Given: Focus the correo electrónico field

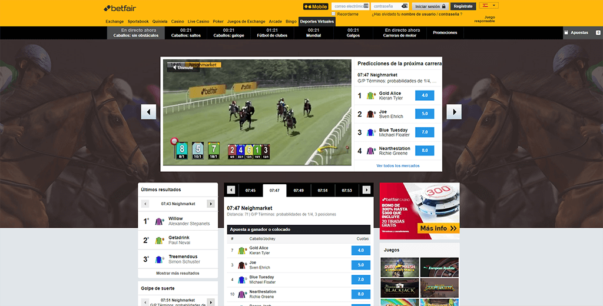Looking at the screenshot, I should pos(350,6).
